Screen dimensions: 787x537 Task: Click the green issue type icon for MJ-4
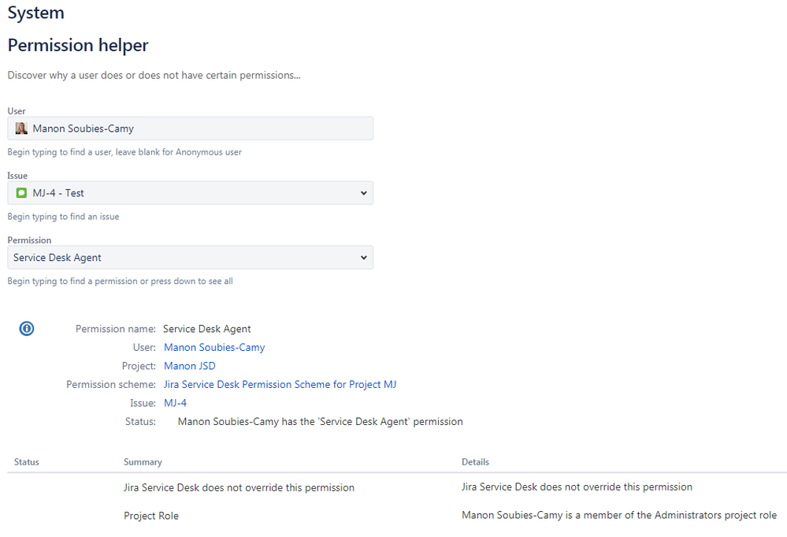click(x=20, y=192)
